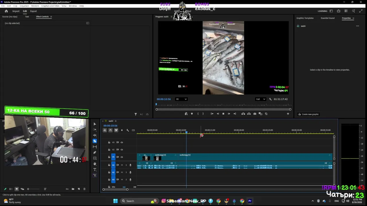This screenshot has height=206, width=367.
Task: Toggle Linked Selection in timeline
Action: pyautogui.click(x=116, y=130)
